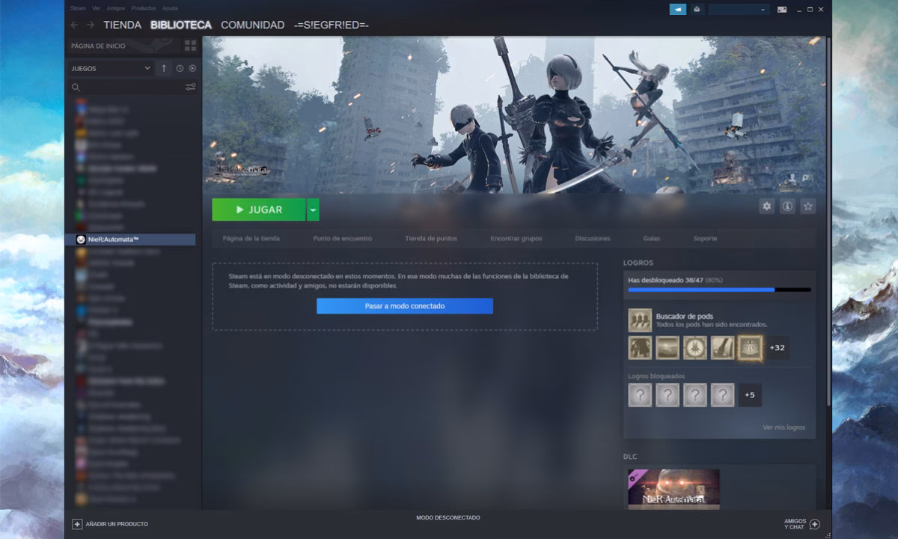This screenshot has width=898, height=539.
Task: Show game information icon
Action: [x=787, y=207]
